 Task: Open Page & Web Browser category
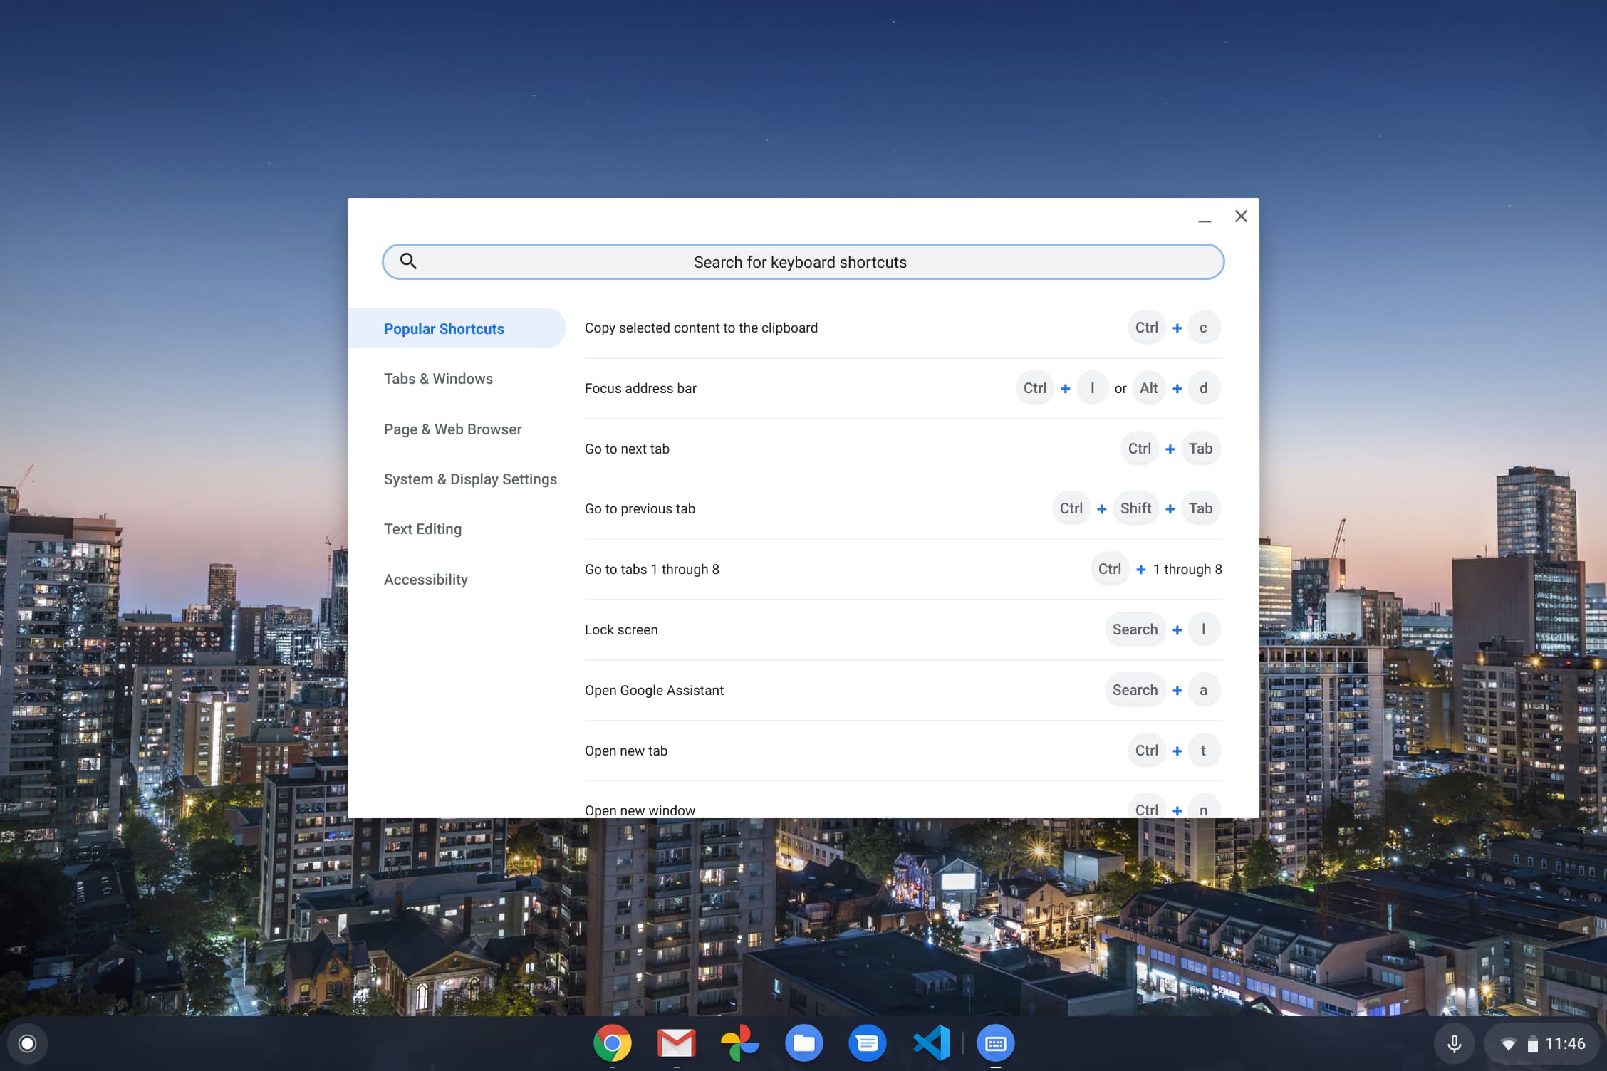click(x=452, y=429)
